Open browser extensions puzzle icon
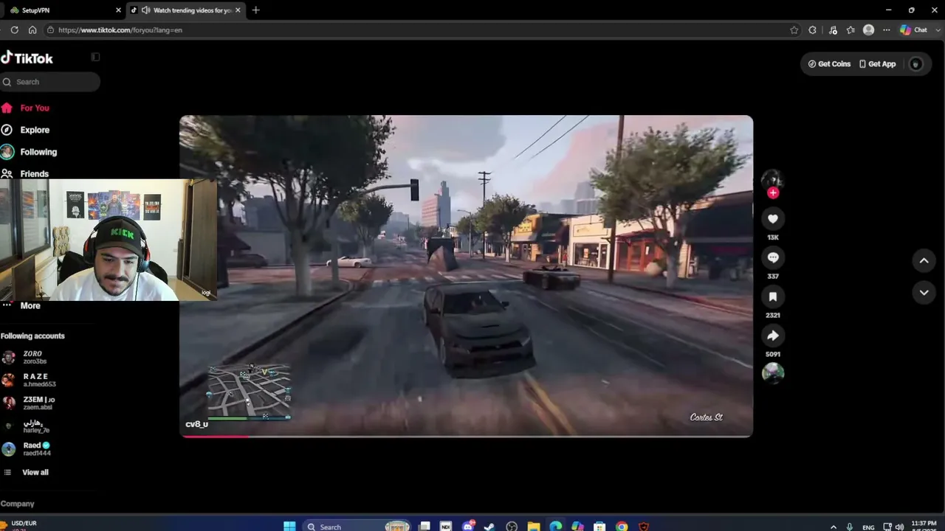This screenshot has height=531, width=945. point(813,30)
